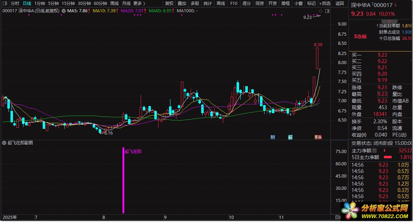This screenshot has height=222, width=414.
Task: Select the 买五 bid row
Action: [380, 80]
